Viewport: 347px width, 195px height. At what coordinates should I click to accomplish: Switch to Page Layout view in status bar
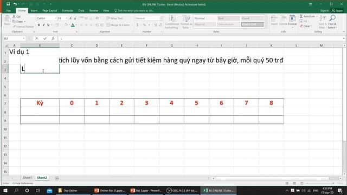[294, 183]
